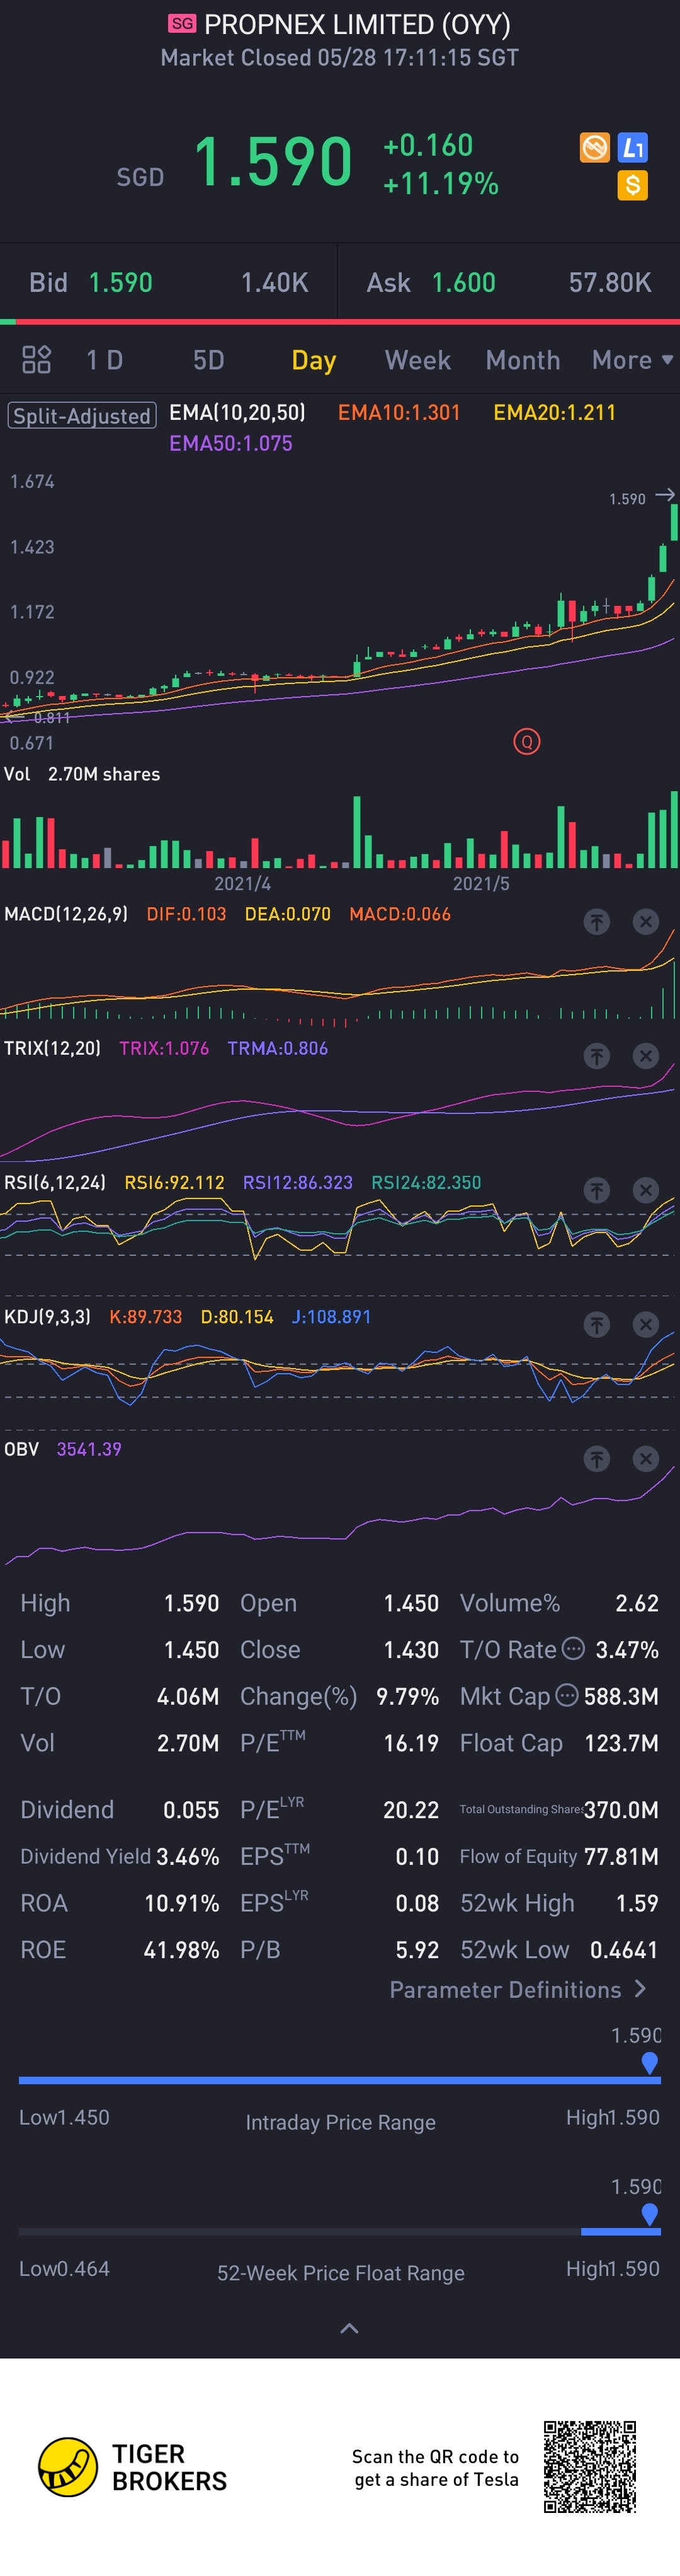Viewport: 680px width, 2576px height.
Task: Tap the Intraday Price Range marker
Action: 650,2062
